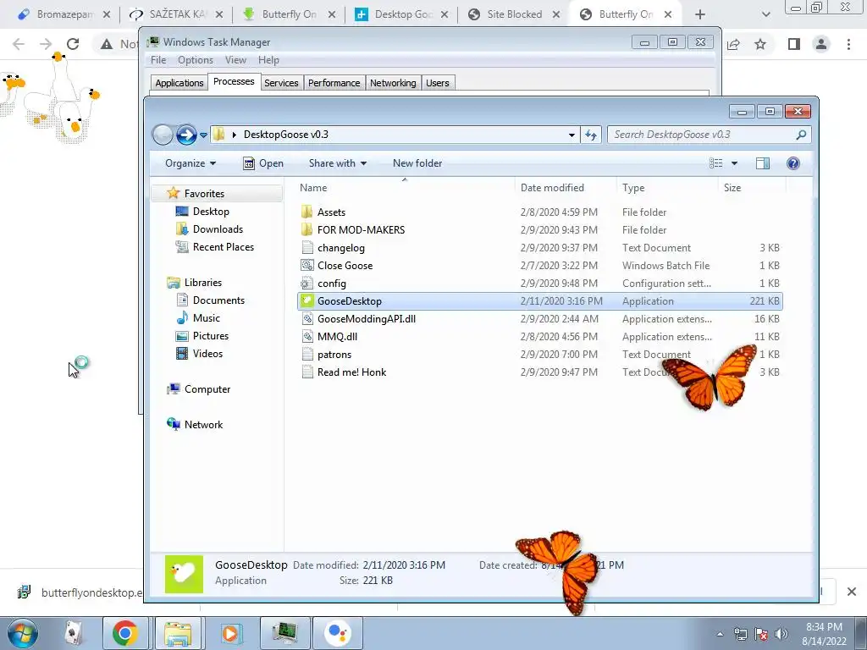The image size is (867, 650).
Task: Open Task Manager File menu
Action: click(x=158, y=60)
